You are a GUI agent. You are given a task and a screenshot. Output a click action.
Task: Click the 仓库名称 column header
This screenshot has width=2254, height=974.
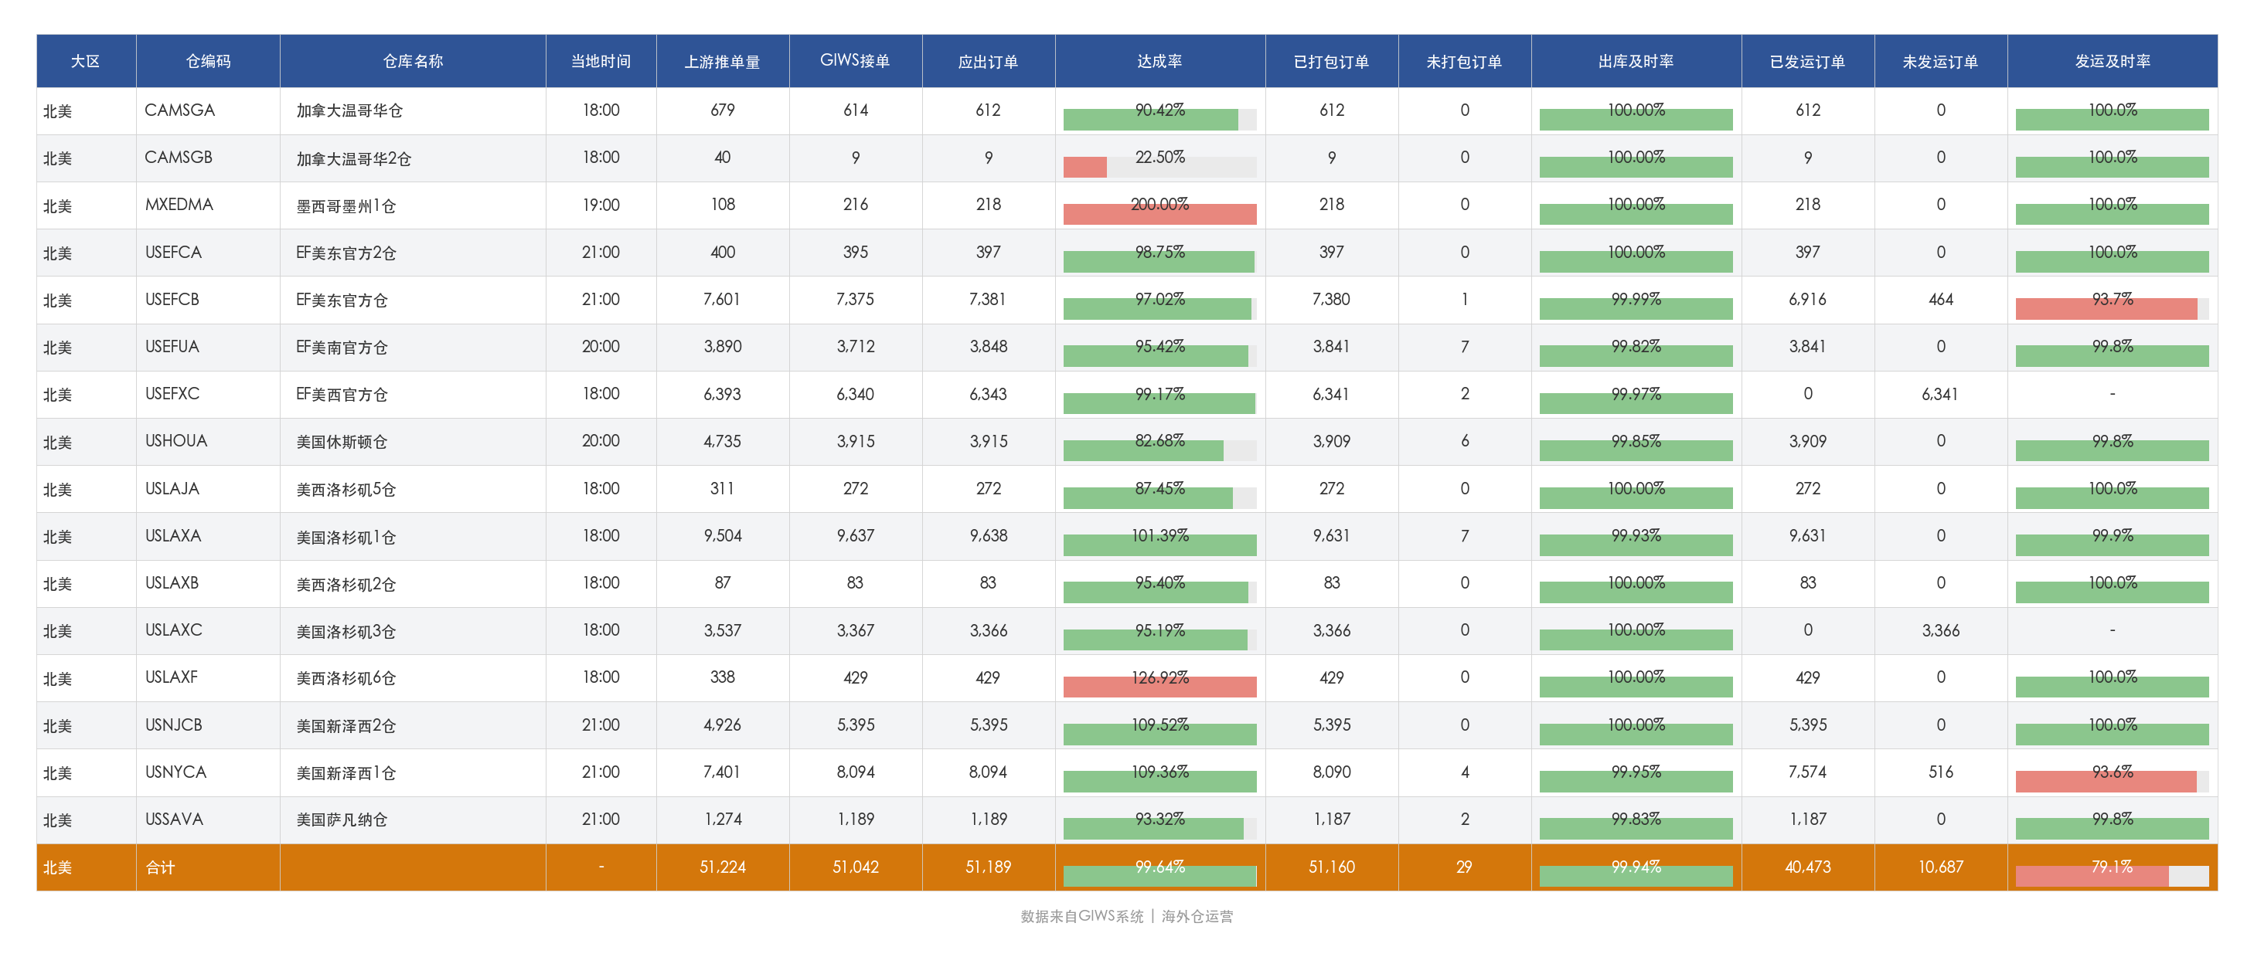[x=413, y=61]
